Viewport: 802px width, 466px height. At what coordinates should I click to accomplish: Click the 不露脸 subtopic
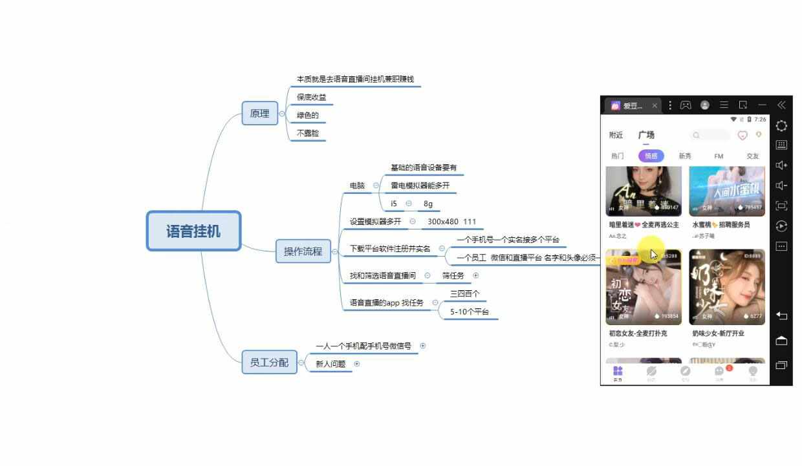pyautogui.click(x=308, y=133)
